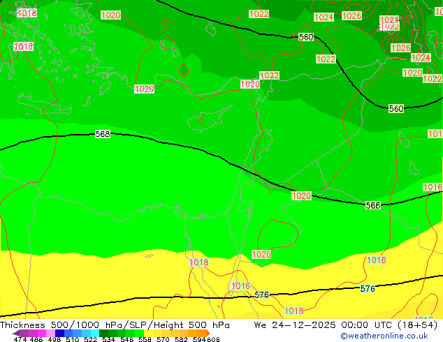Click the cyan swatch left of 534
Image resolution: width=443 pixels, height=342 pixels.
click(95, 333)
